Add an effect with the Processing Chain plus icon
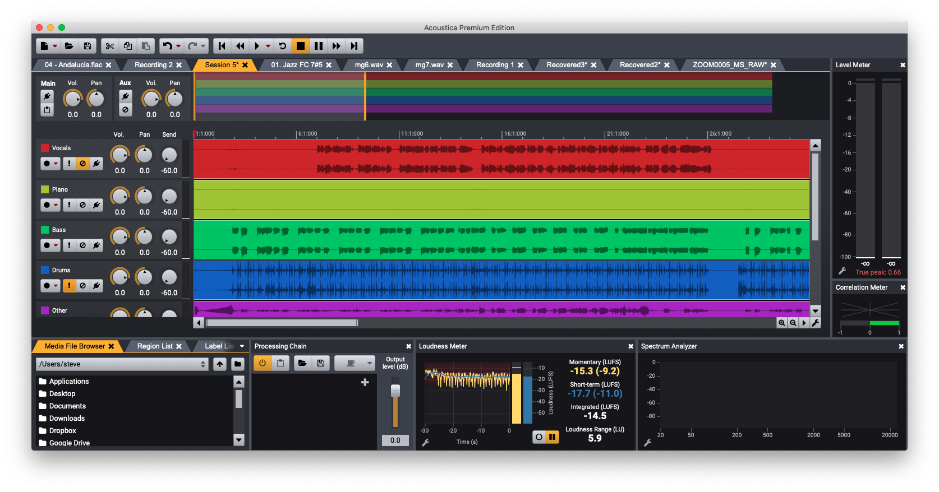This screenshot has height=492, width=939. pos(365,382)
